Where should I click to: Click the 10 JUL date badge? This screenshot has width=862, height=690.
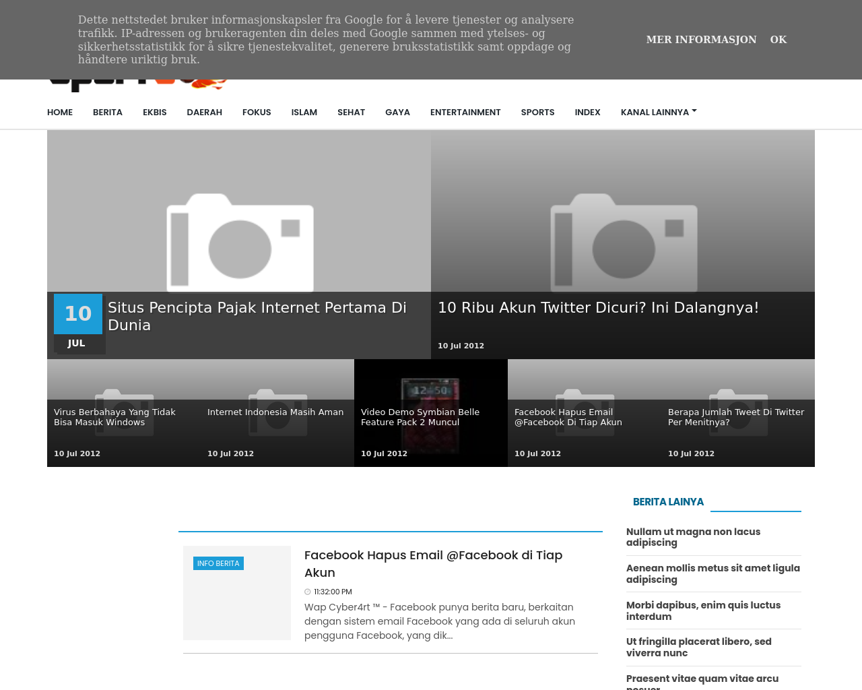click(x=78, y=323)
